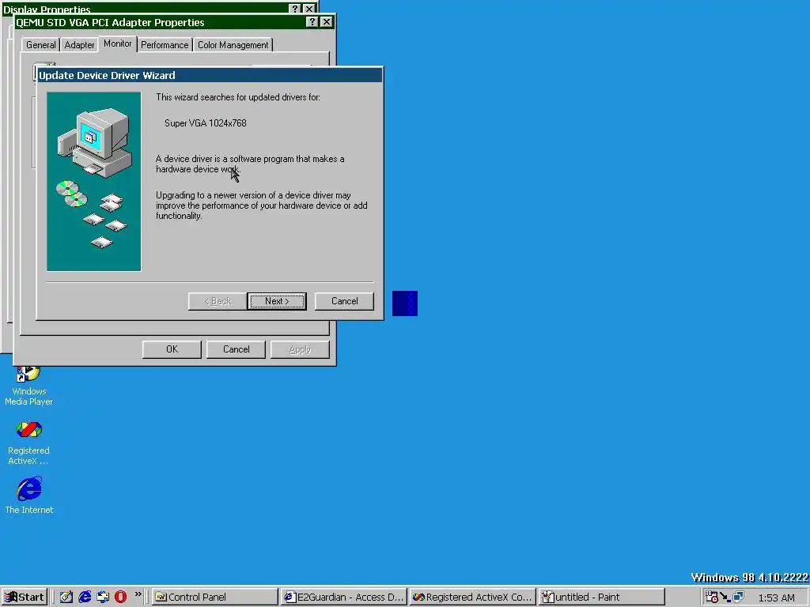Click the network computers tray icon
Image resolution: width=810 pixels, height=607 pixels.
pyautogui.click(x=738, y=598)
